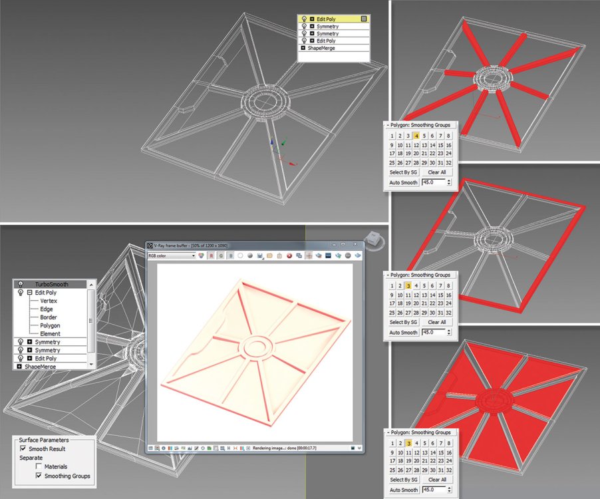Select the Polygon sub-object level

tap(50, 325)
